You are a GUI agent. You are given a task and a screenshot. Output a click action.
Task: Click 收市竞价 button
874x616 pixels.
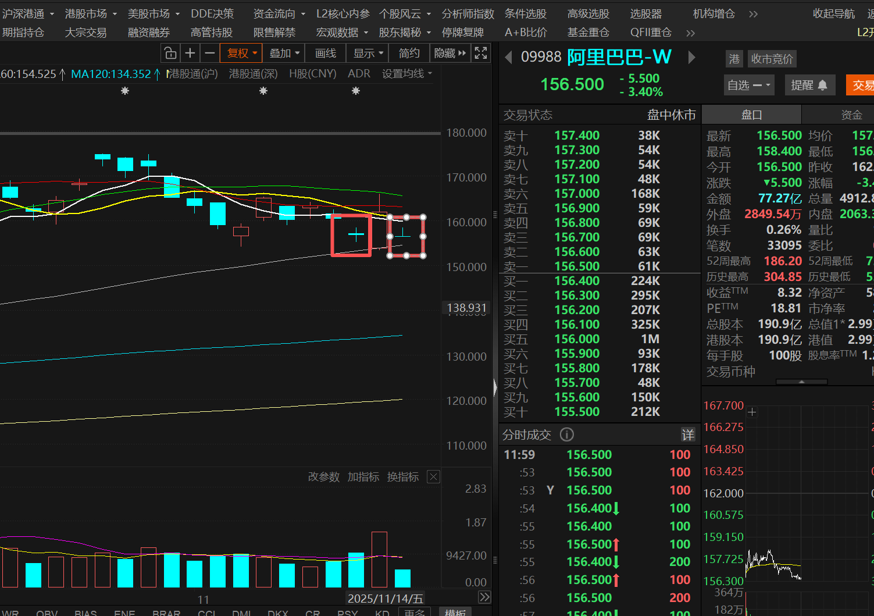click(x=772, y=59)
